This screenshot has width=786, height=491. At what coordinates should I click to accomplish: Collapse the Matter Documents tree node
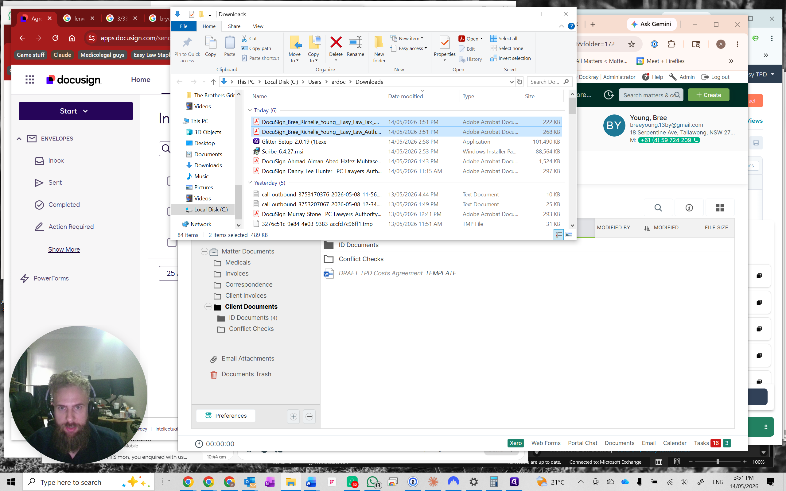point(204,251)
